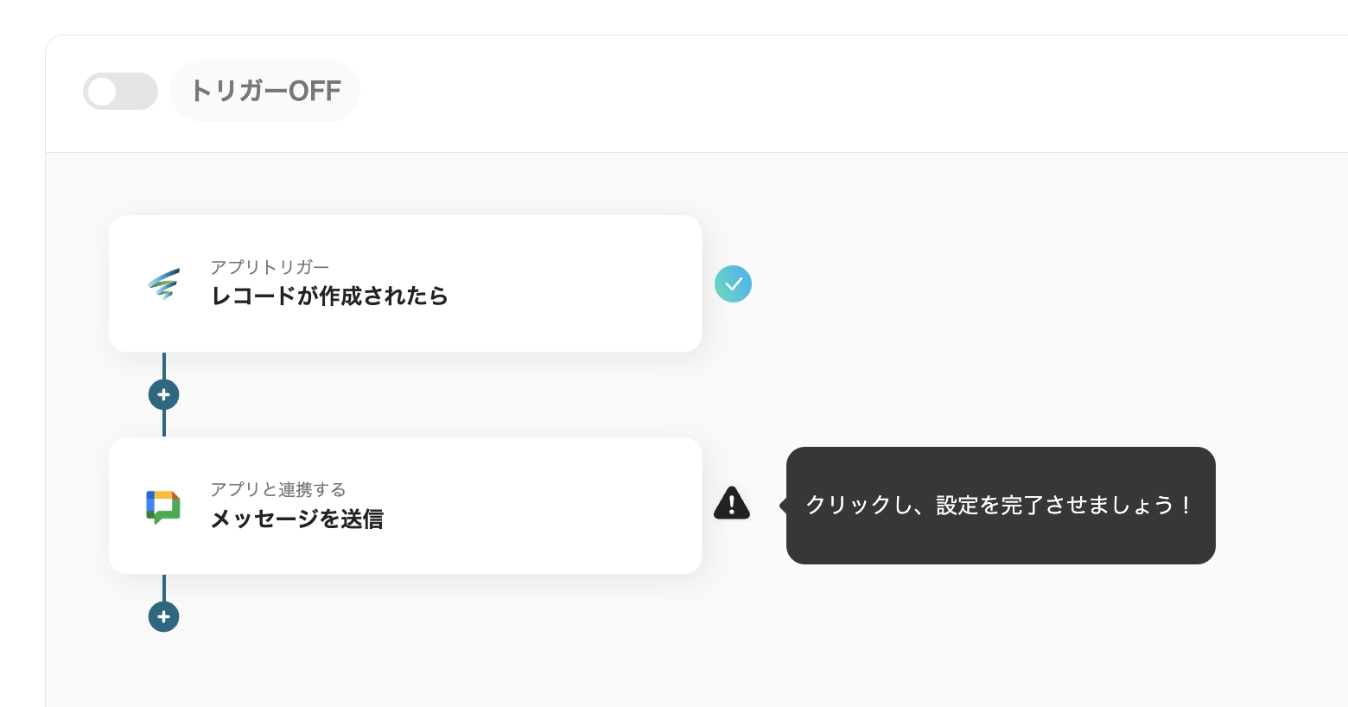Enable the trigger toggle switch
This screenshot has width=1348, height=707.
click(120, 92)
